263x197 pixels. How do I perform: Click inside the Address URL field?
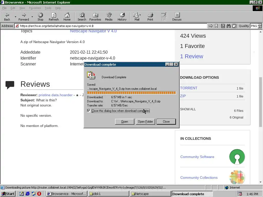(111, 26)
